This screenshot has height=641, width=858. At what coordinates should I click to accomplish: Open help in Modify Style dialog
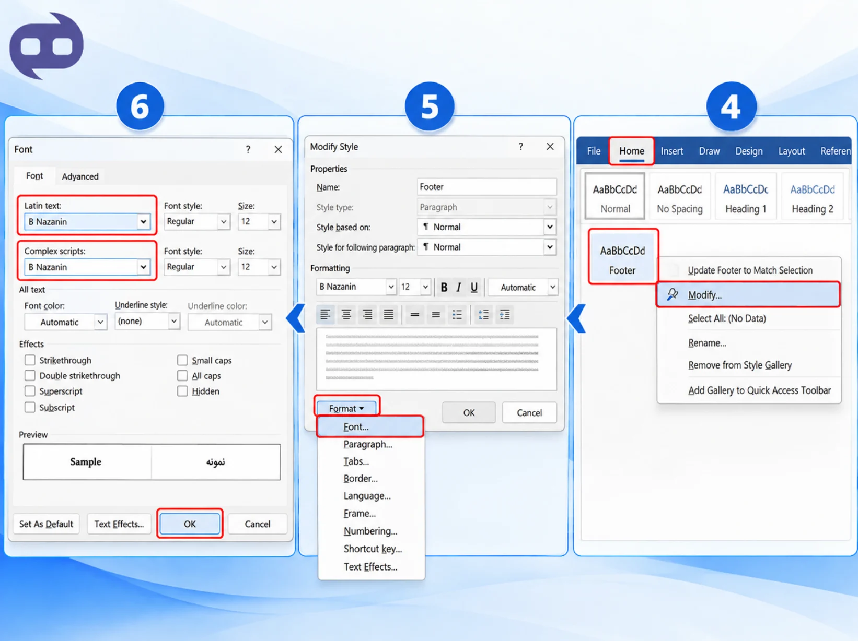pos(521,147)
